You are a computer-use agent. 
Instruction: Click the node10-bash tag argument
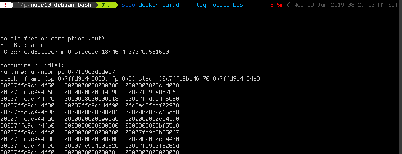pos(228,5)
